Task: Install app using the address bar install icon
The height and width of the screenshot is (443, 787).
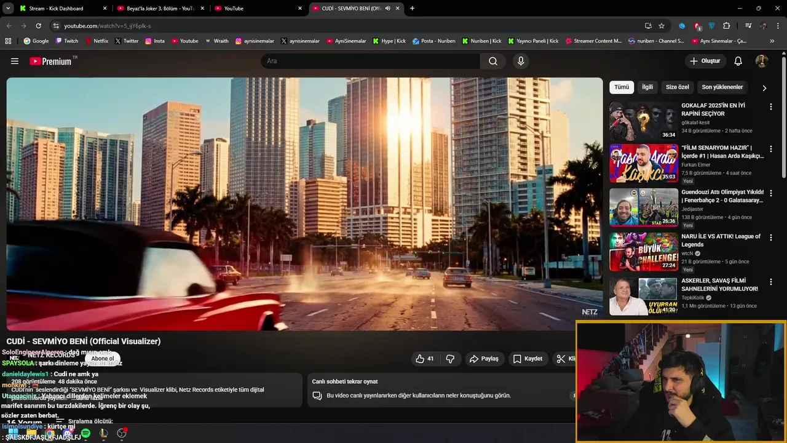Action: tap(648, 26)
